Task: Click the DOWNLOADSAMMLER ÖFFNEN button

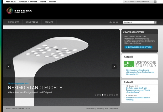Action: tap(139, 47)
